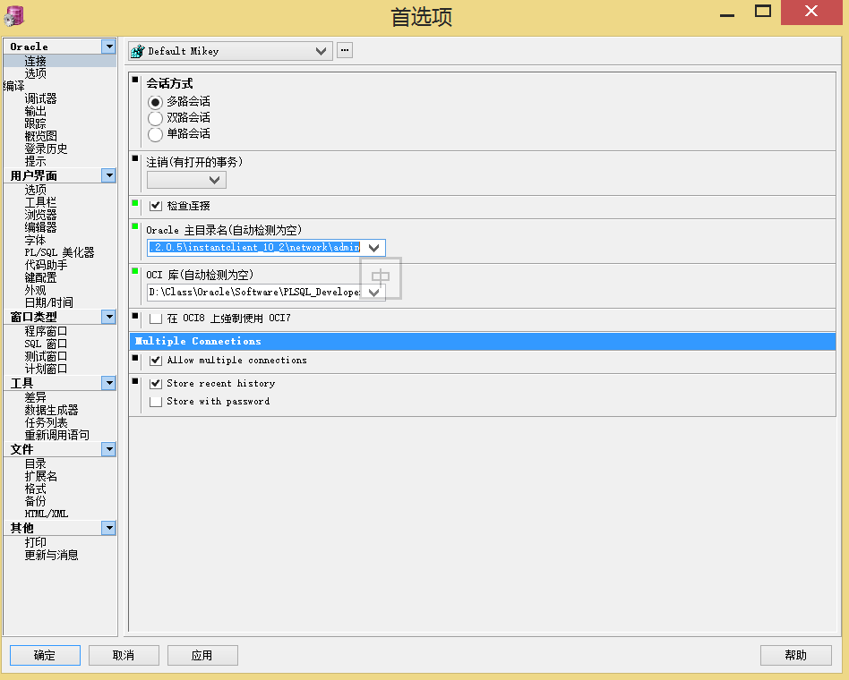This screenshot has width=849, height=680.
Task: Collapse the 用户界面 section arrow
Action: pos(109,175)
